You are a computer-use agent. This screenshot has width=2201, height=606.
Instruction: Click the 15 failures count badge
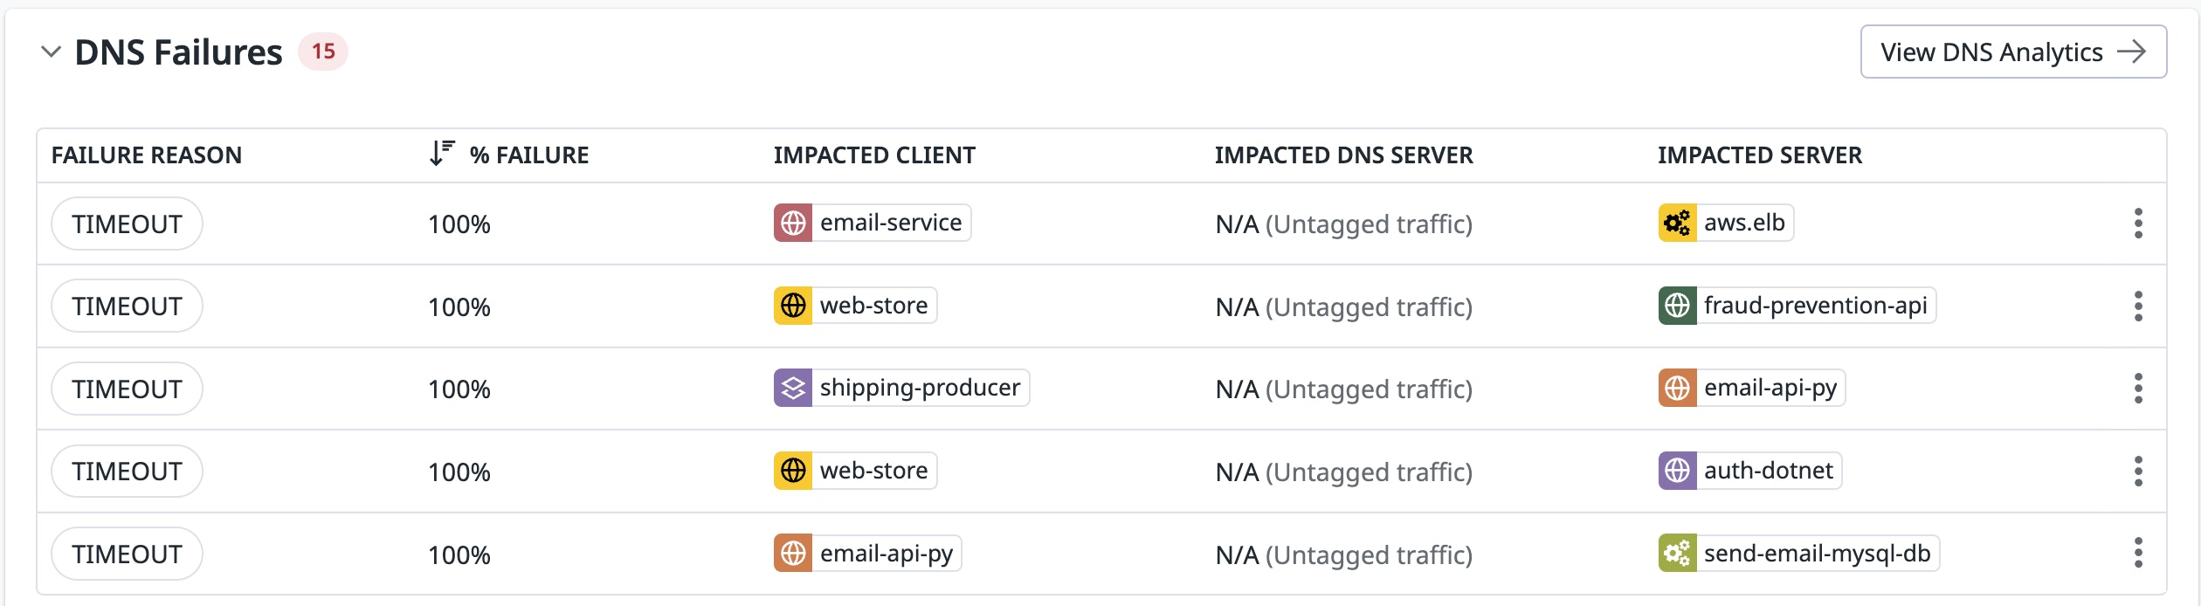321,52
